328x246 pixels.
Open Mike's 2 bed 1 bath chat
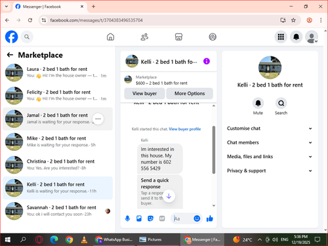pos(58,142)
